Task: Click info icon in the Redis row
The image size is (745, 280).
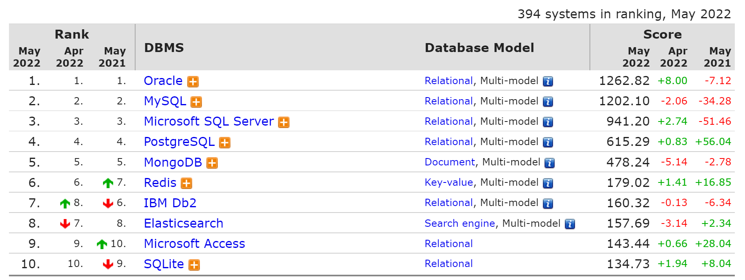Action: click(x=548, y=183)
